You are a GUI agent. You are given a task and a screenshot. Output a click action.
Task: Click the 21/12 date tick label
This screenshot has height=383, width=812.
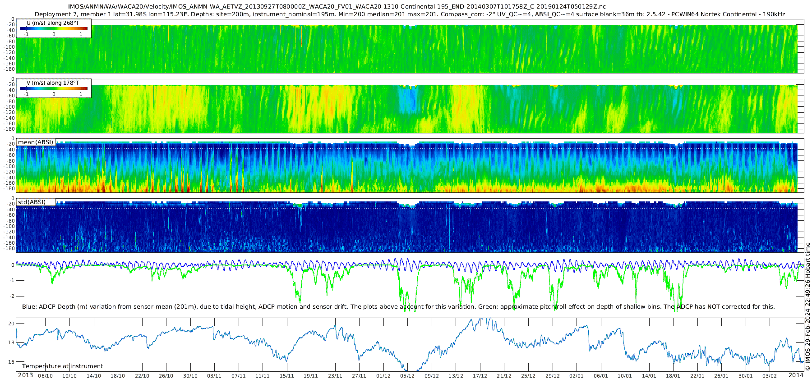pos(504,376)
